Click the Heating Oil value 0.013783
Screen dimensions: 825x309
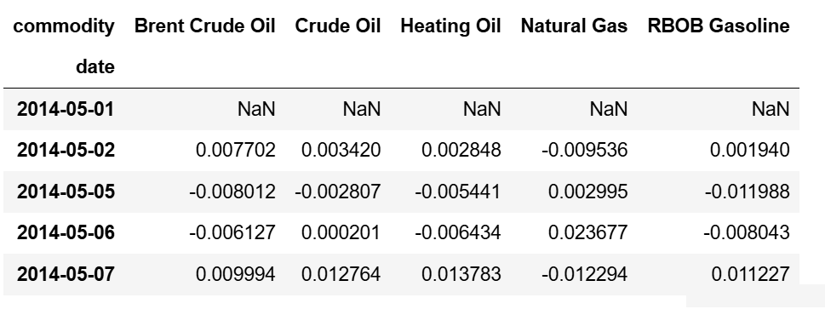pyautogui.click(x=461, y=274)
